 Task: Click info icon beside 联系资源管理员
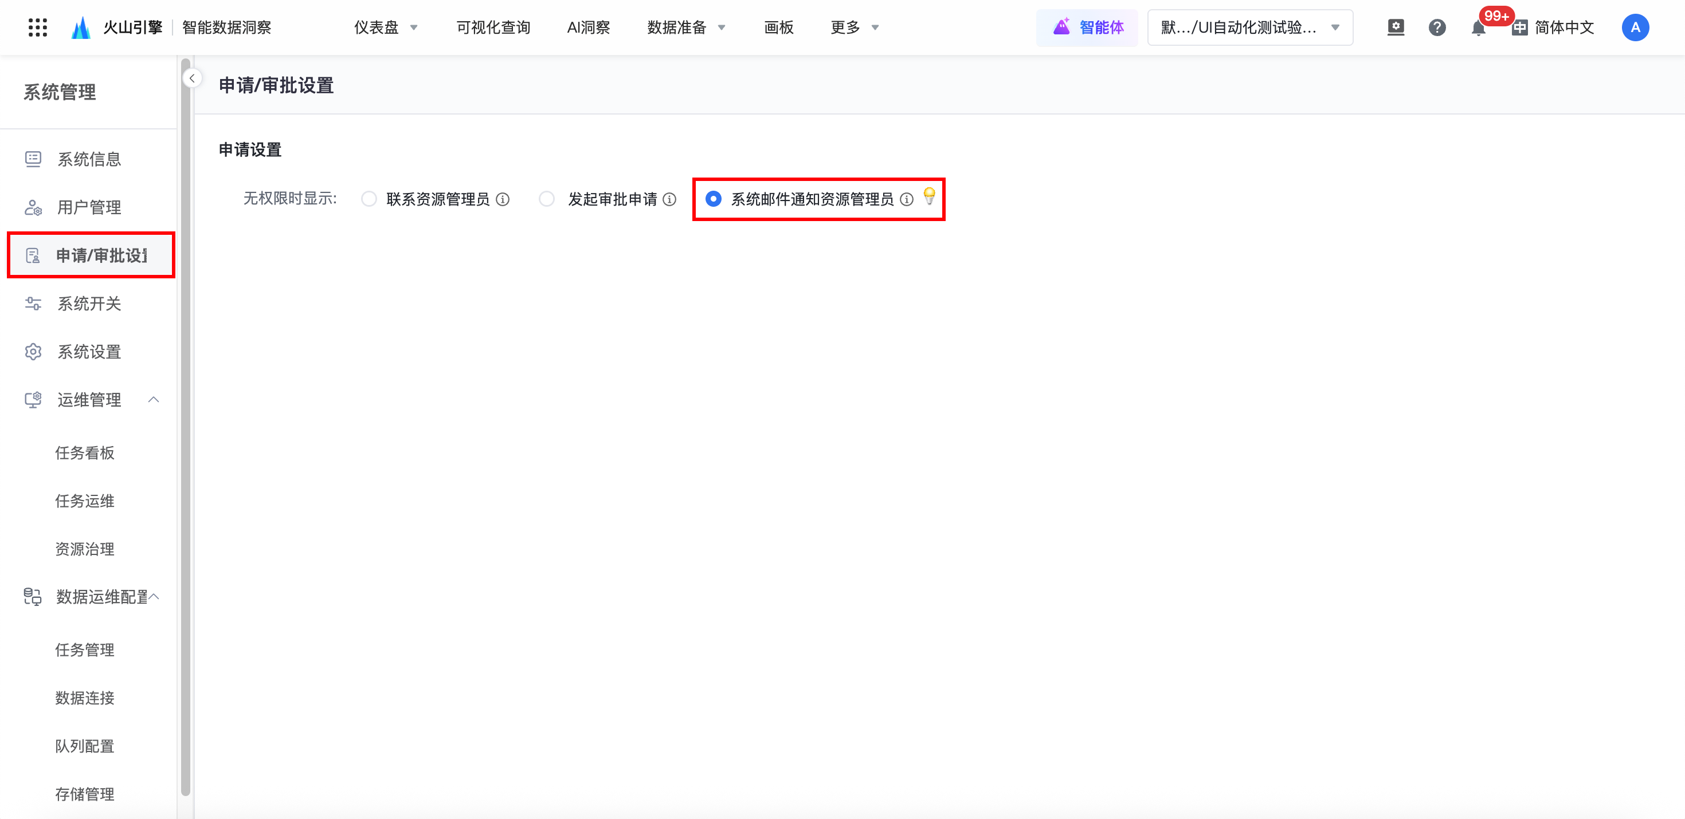pyautogui.click(x=503, y=199)
